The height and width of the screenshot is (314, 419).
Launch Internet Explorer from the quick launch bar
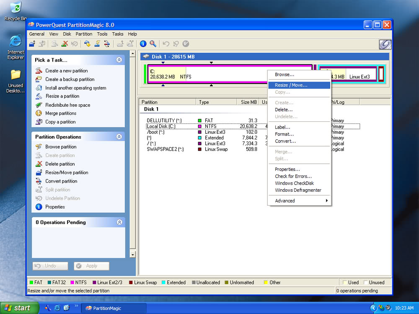(57, 308)
